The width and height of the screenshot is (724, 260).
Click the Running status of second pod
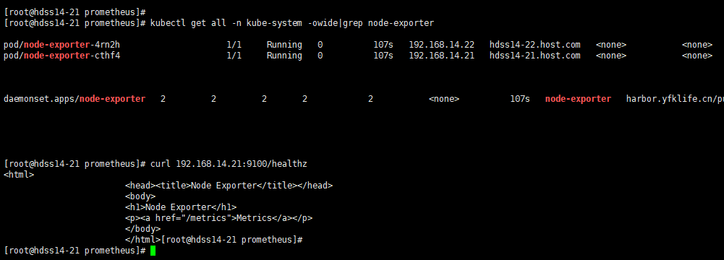pos(284,56)
